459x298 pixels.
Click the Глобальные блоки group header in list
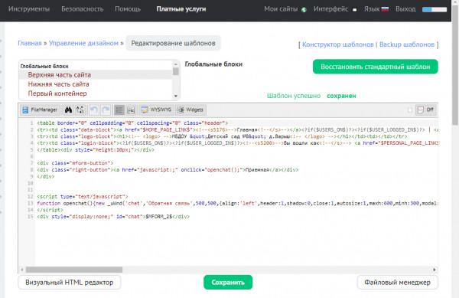tap(44, 67)
